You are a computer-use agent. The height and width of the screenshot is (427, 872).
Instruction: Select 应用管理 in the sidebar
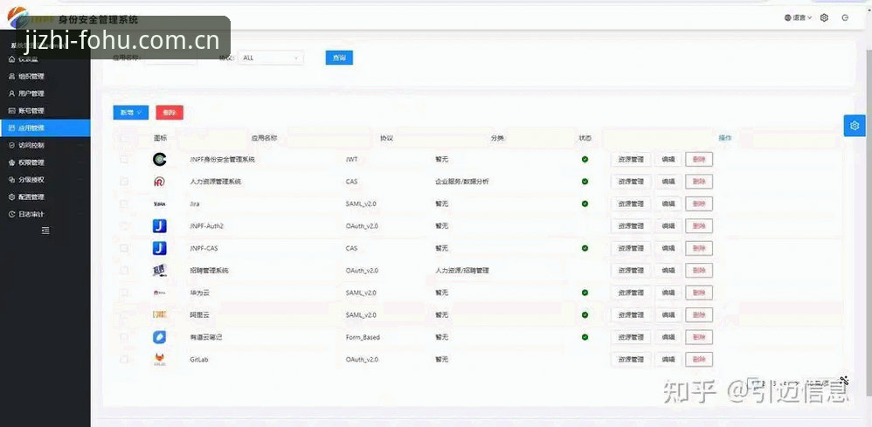tap(45, 127)
